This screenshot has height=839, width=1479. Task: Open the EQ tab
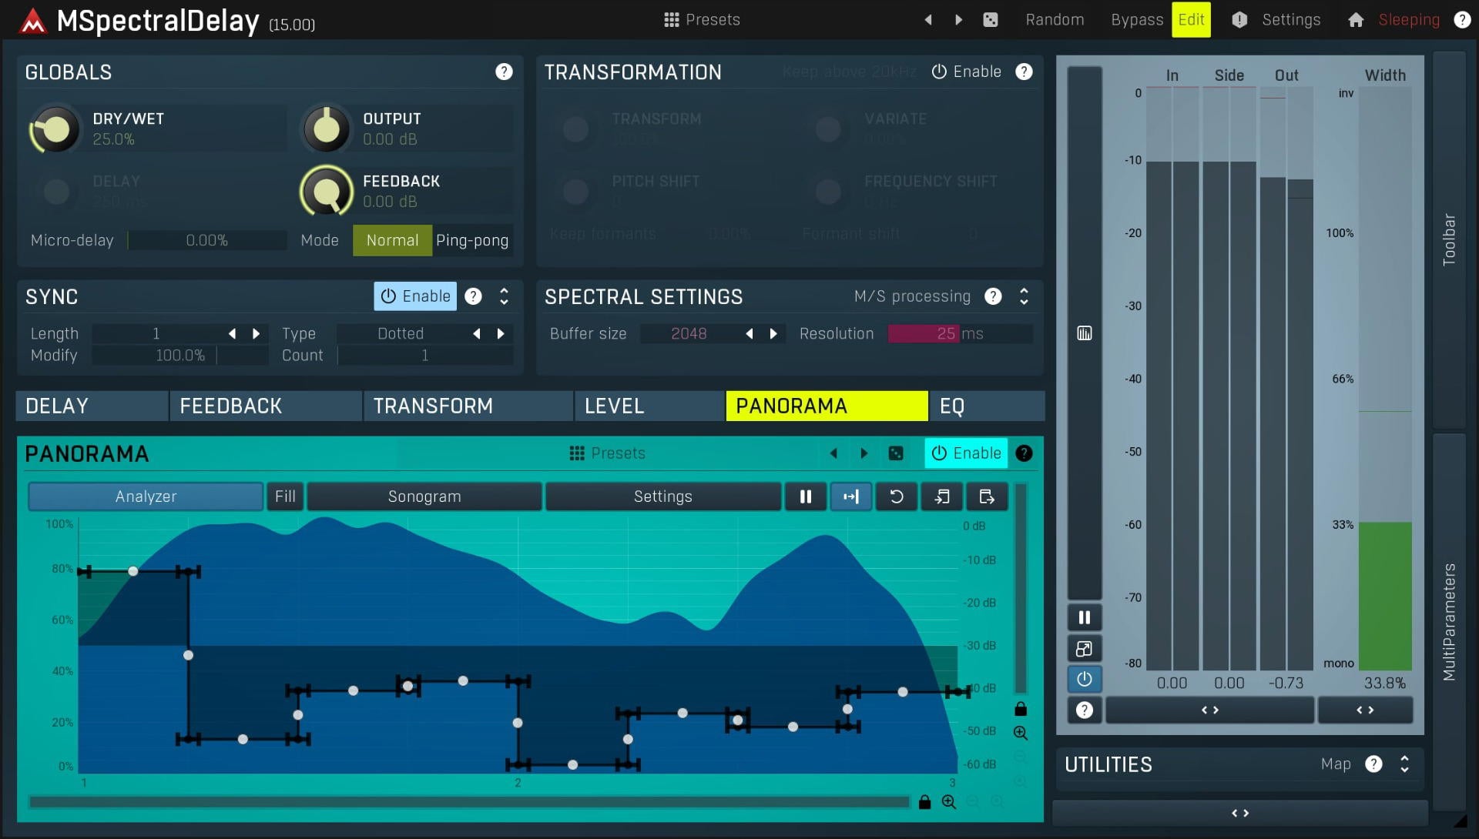coord(988,406)
